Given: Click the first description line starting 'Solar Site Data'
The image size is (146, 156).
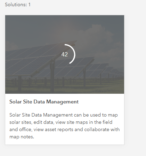Looking at the screenshot, I should [64, 115].
